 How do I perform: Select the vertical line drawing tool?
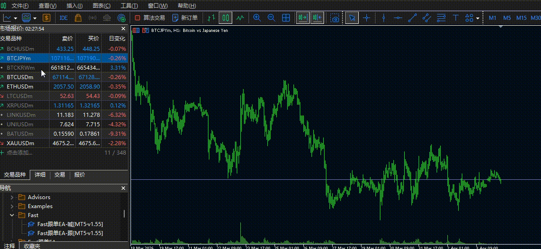coord(383,18)
